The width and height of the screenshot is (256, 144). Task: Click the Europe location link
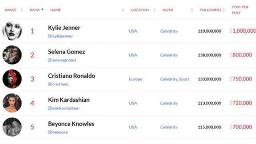pos(135,79)
